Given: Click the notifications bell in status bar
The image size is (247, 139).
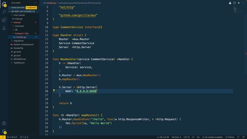Looking at the screenshot, I should click(244, 137).
